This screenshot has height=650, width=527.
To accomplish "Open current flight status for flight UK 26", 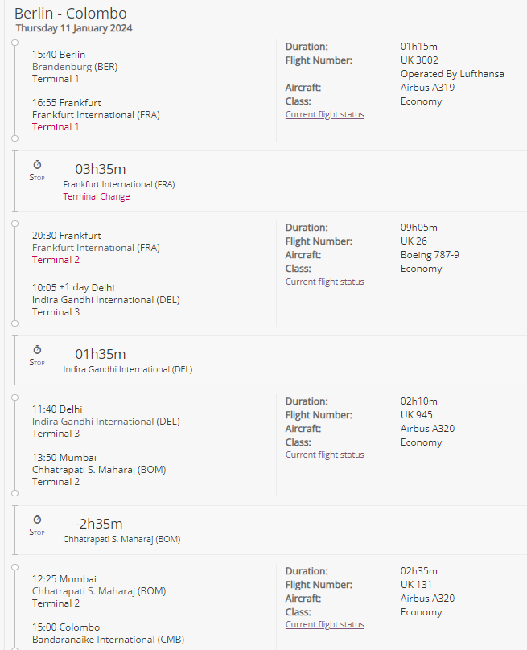I will (x=325, y=282).
